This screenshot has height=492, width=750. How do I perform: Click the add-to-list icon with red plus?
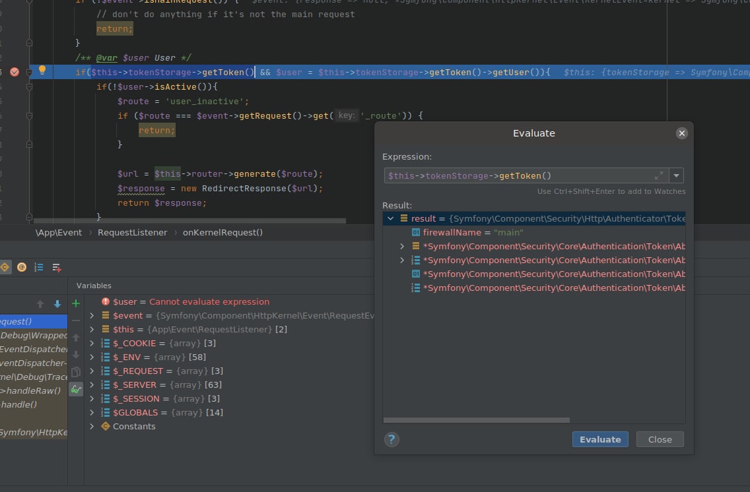pos(57,267)
